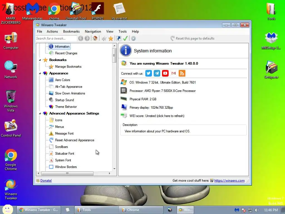Screen dimensions: 285x214
Task: Select Startup Sound tree item
Action: pos(64,100)
